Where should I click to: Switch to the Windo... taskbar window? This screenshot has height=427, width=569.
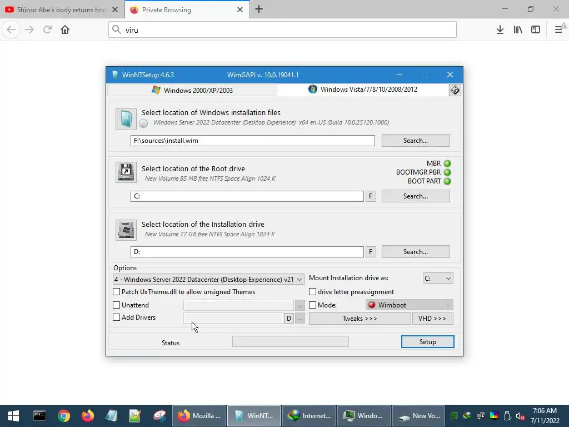363,416
